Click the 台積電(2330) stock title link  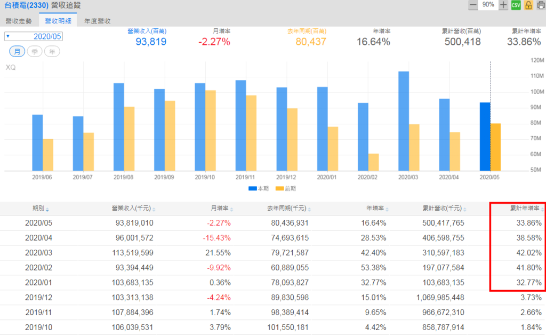pos(27,5)
